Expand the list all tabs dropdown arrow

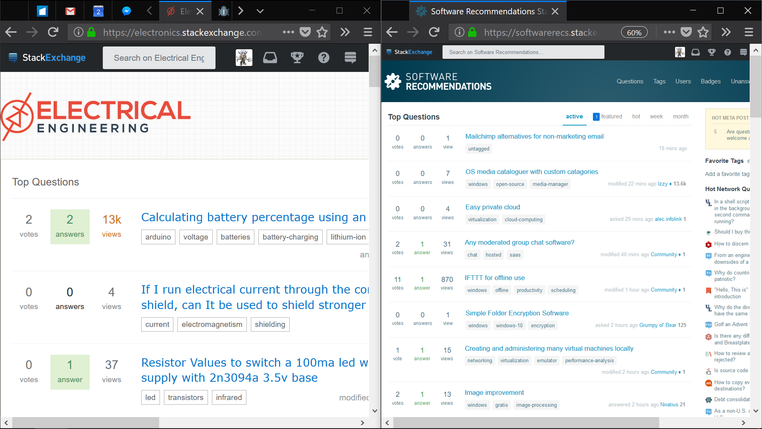260,11
